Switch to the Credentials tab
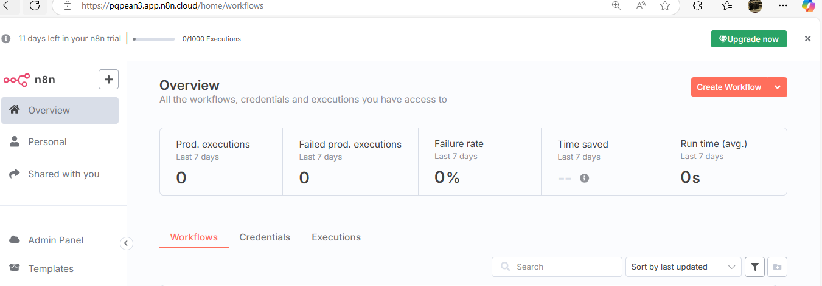 265,237
